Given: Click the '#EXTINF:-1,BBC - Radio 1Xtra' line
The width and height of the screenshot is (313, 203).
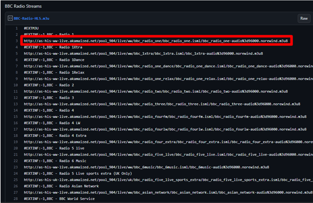Looking at the screenshot, I should [x=53, y=47].
